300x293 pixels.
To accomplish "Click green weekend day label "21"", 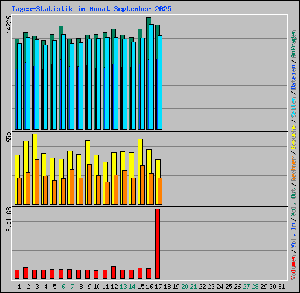I will 193,287.
